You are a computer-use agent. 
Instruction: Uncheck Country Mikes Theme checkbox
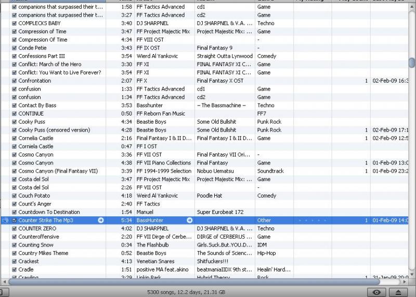15,253
